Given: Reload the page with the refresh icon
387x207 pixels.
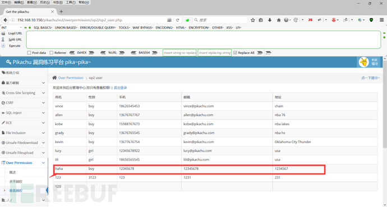Looking at the screenshot, I should click(x=177, y=20).
